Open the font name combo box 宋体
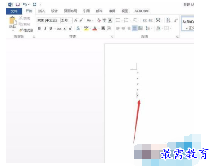212x167 pixels. [x=49, y=20]
